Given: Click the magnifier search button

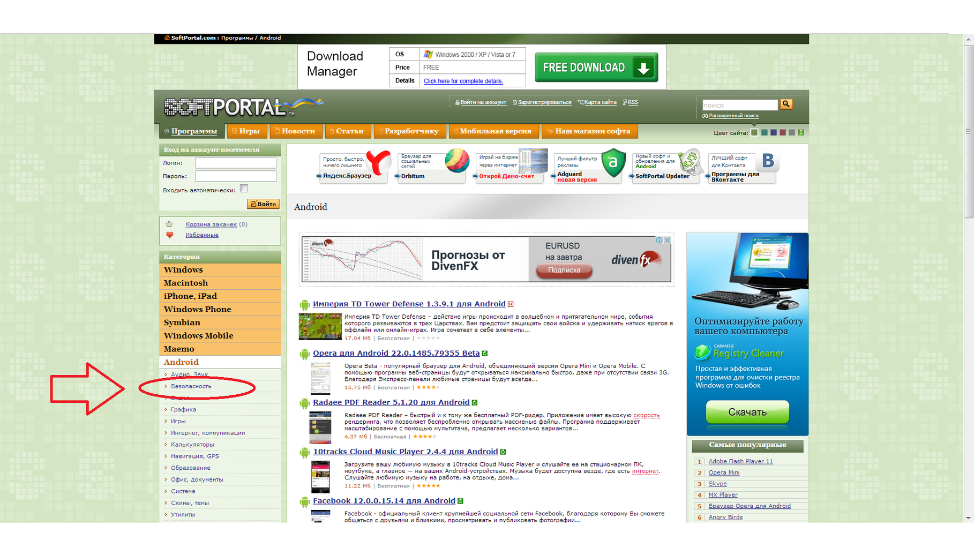Looking at the screenshot, I should click(786, 104).
